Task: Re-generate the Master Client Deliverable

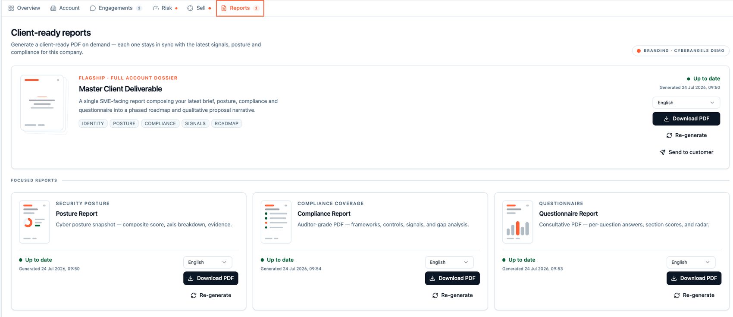Action: click(x=686, y=135)
